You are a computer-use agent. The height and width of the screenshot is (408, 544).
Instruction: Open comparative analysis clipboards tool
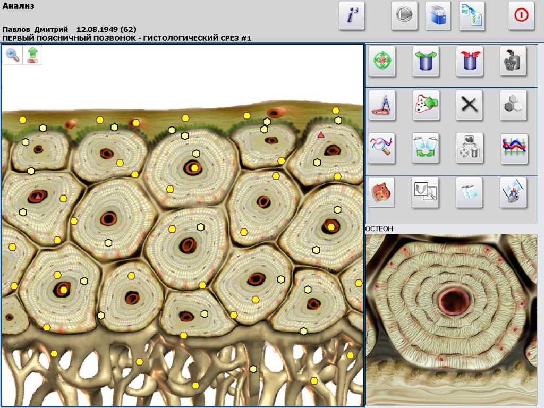[x=426, y=149]
